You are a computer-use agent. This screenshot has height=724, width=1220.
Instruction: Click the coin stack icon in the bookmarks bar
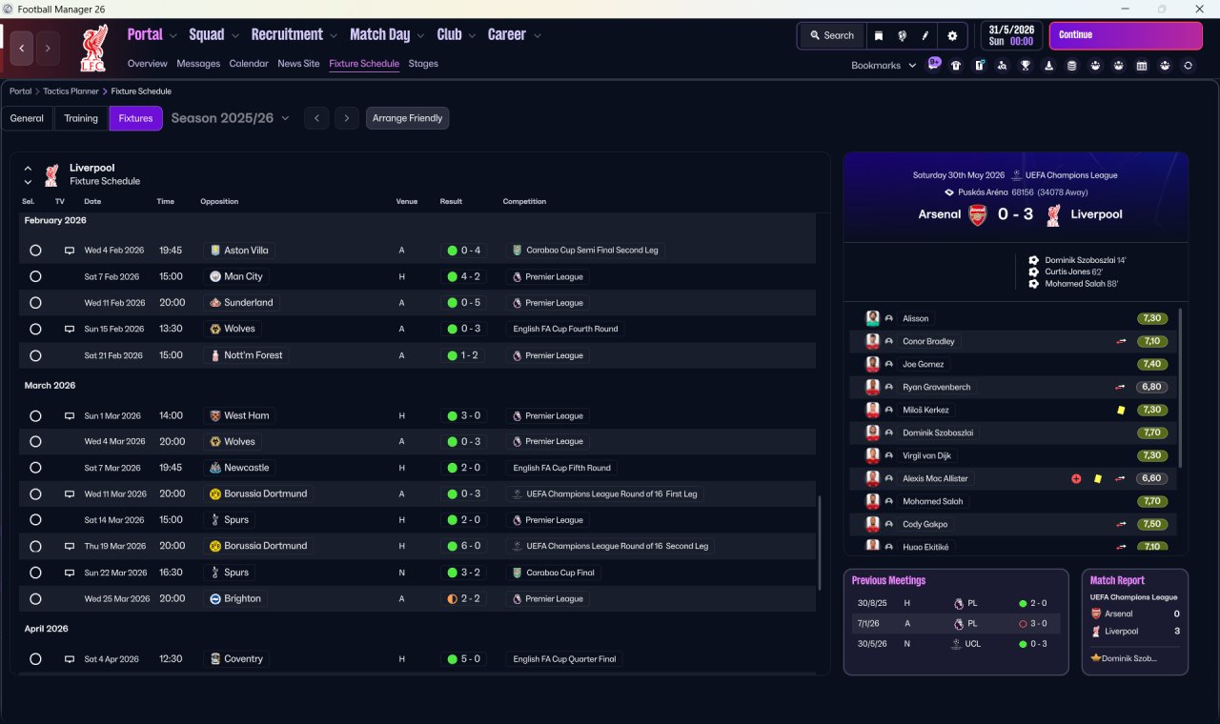(x=1071, y=66)
